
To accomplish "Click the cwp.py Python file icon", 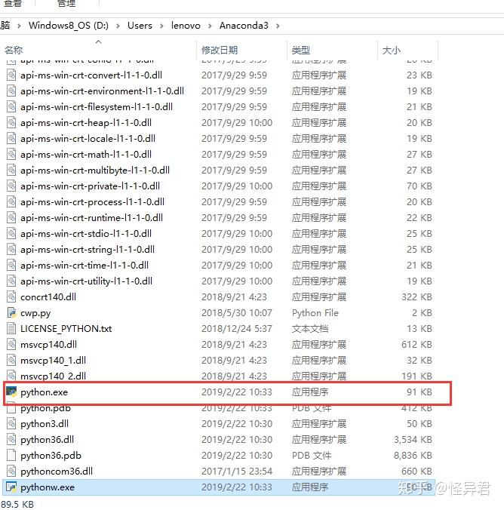I will [11, 313].
